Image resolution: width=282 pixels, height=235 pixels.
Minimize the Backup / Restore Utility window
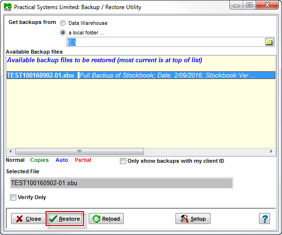pos(236,5)
